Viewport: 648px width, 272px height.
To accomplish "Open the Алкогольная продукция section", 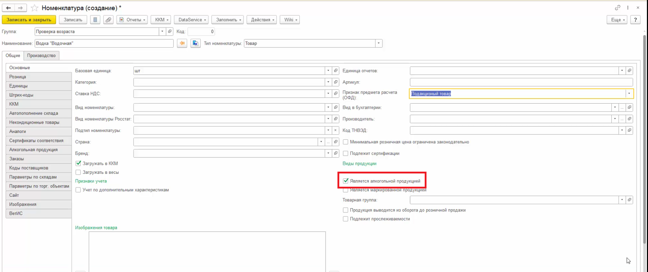I will coord(33,150).
